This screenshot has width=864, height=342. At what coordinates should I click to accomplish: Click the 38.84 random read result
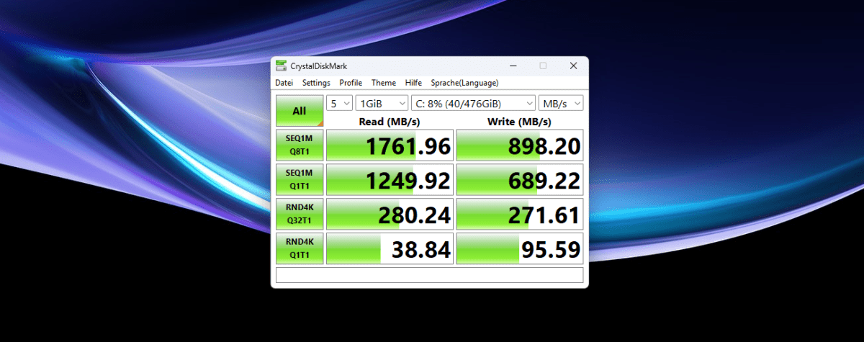(x=390, y=248)
